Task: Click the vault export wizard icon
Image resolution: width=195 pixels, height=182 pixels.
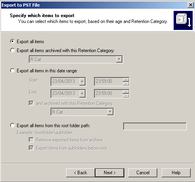Action: coord(183,20)
